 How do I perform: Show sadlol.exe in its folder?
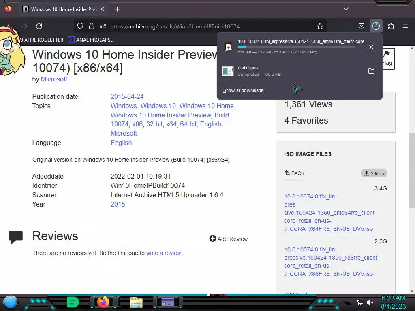pyautogui.click(x=371, y=71)
